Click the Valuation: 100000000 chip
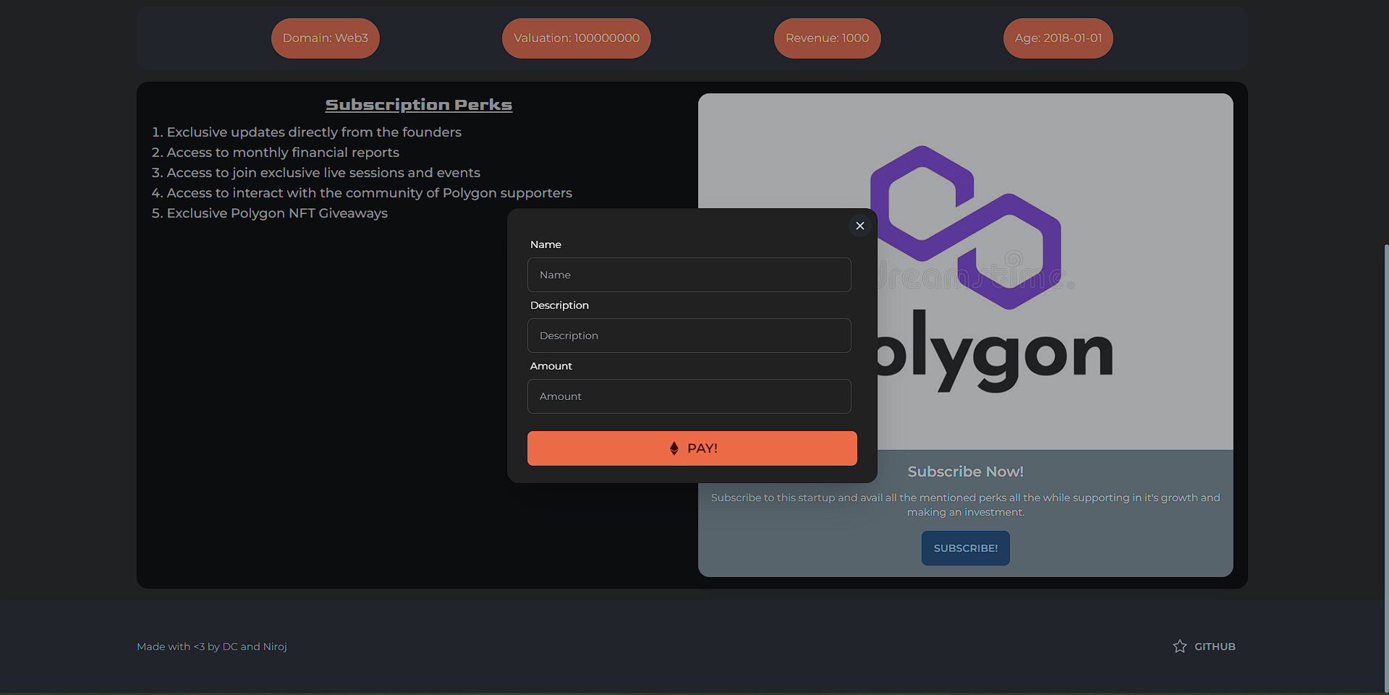Screen dimensions: 1389x695 pyautogui.click(x=576, y=38)
